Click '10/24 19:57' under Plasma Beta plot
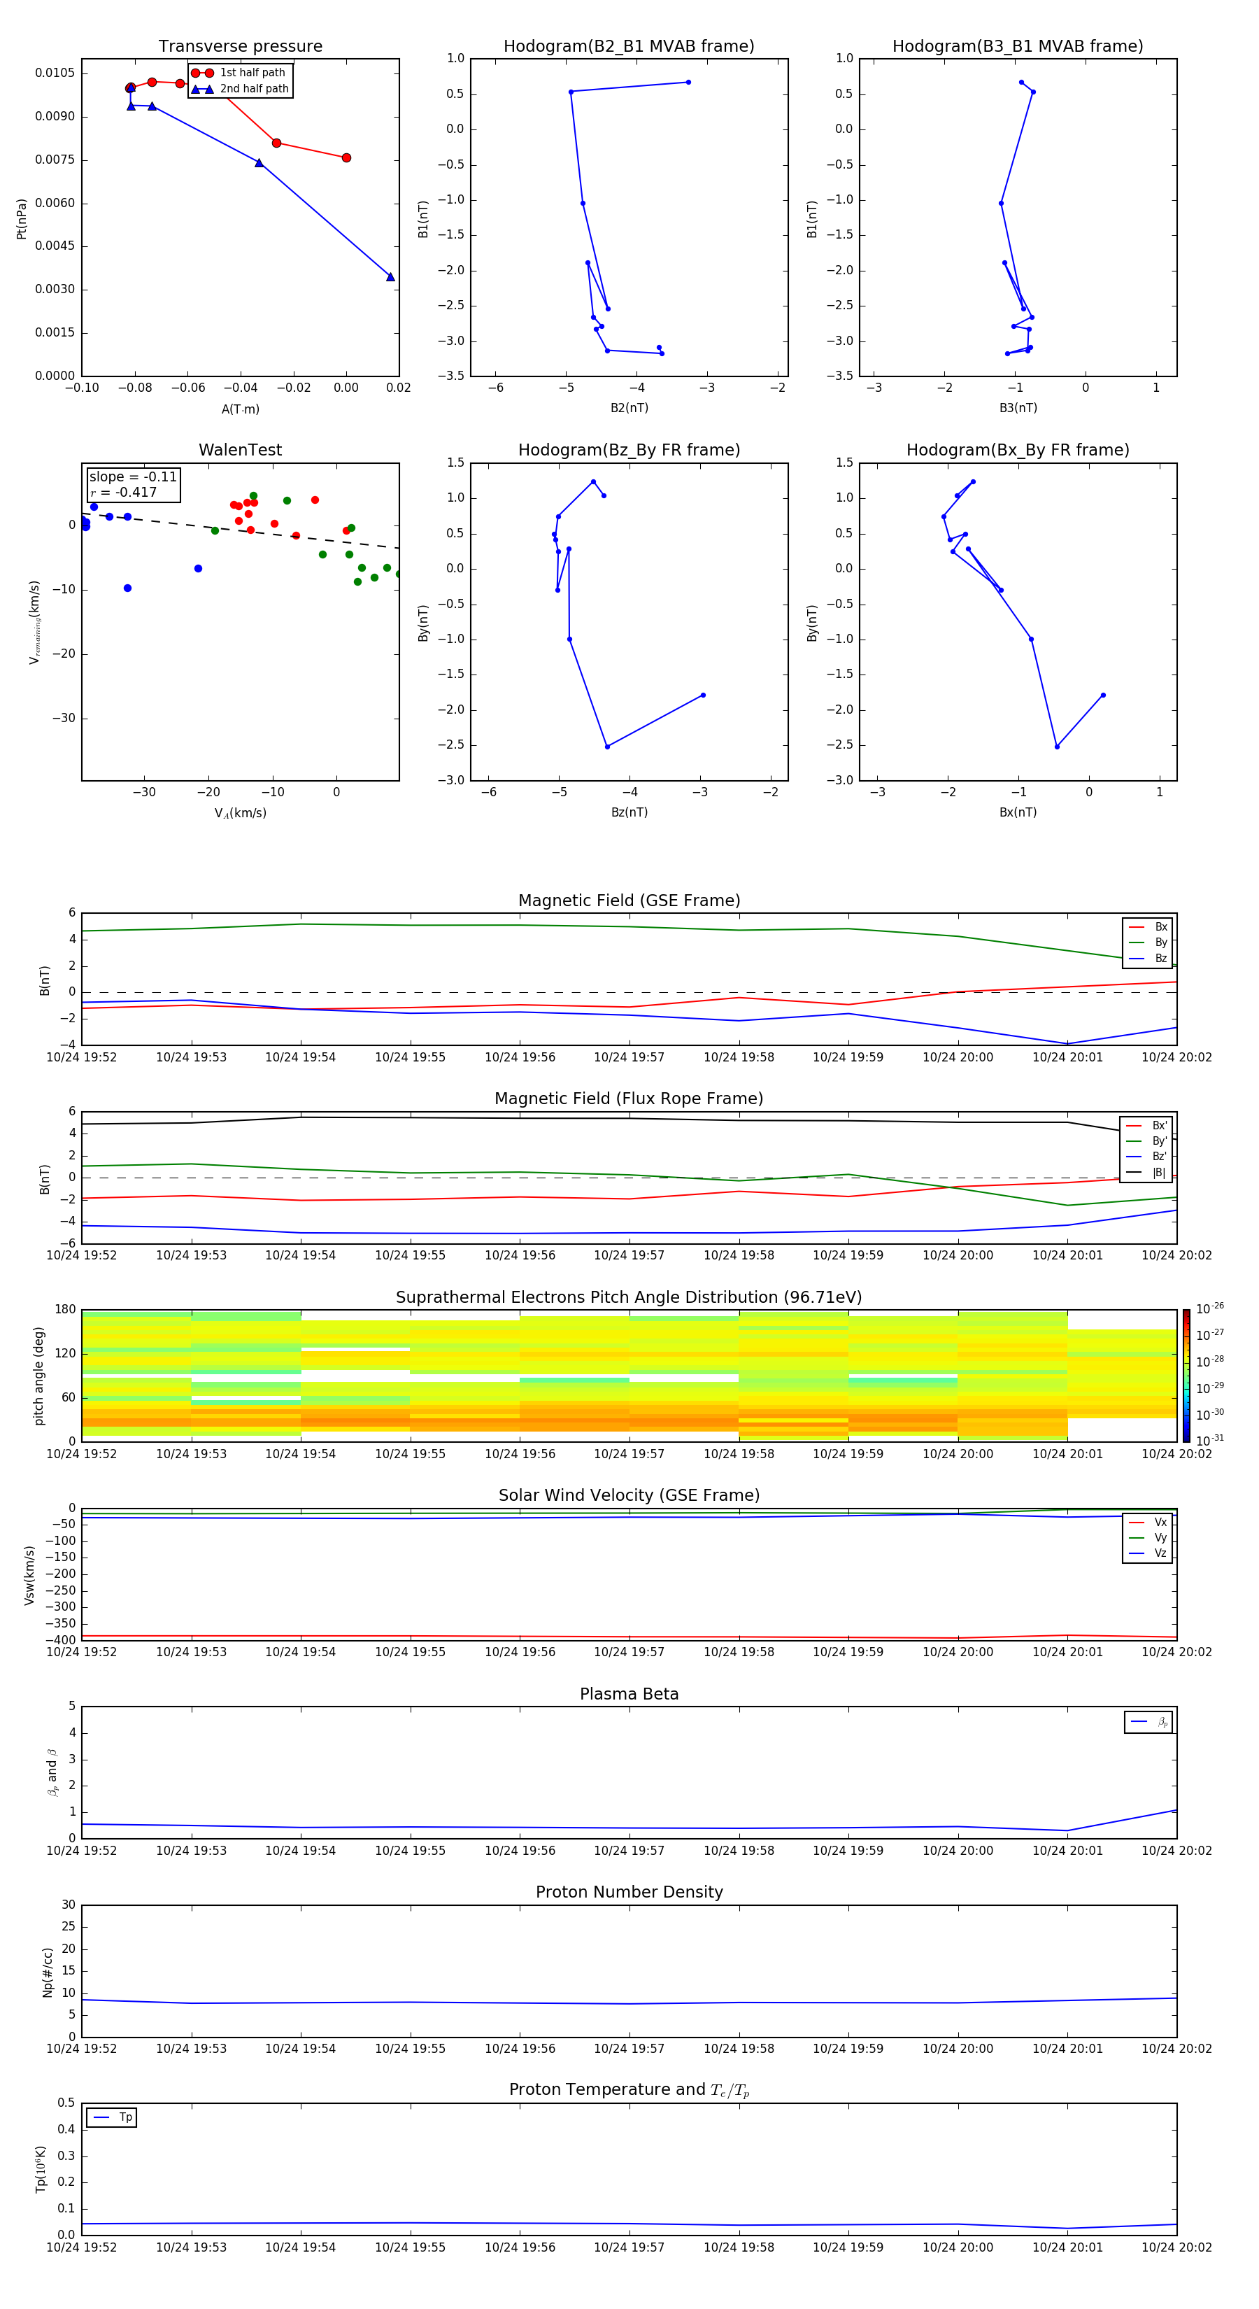The image size is (1259, 2309). coord(629,1850)
